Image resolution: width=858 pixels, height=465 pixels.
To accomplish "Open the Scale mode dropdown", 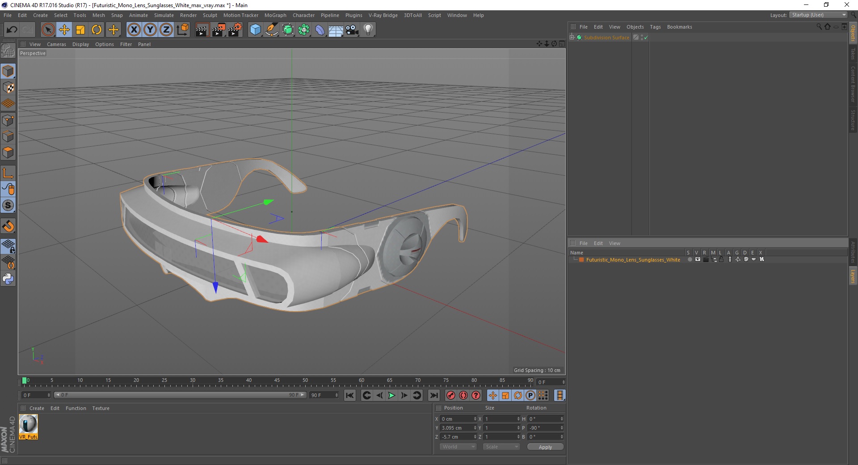I will [x=501, y=447].
